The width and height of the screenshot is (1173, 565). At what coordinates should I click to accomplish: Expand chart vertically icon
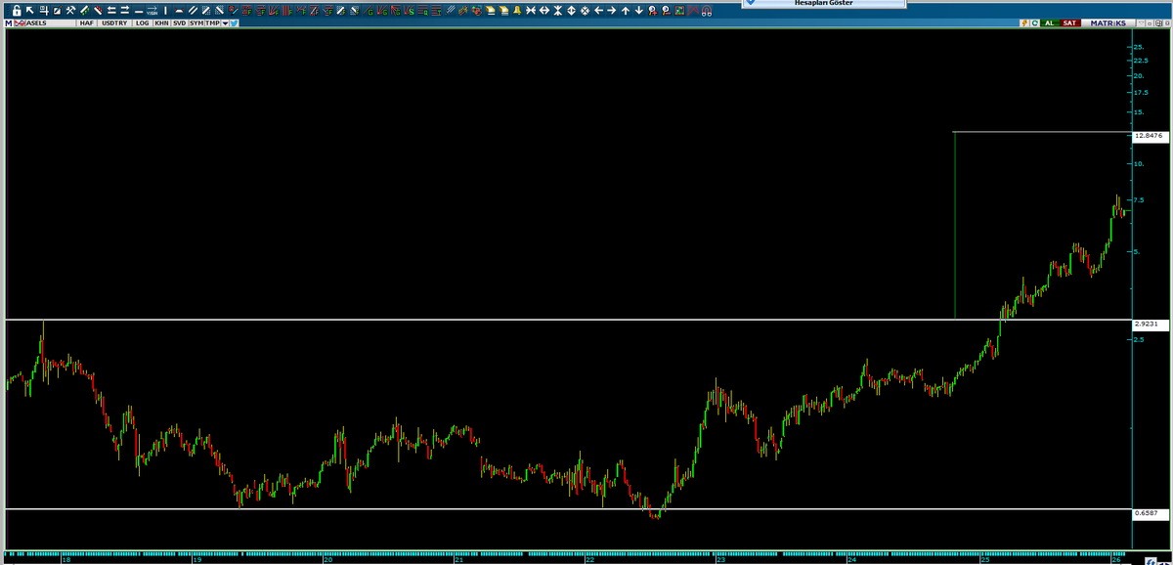(571, 11)
